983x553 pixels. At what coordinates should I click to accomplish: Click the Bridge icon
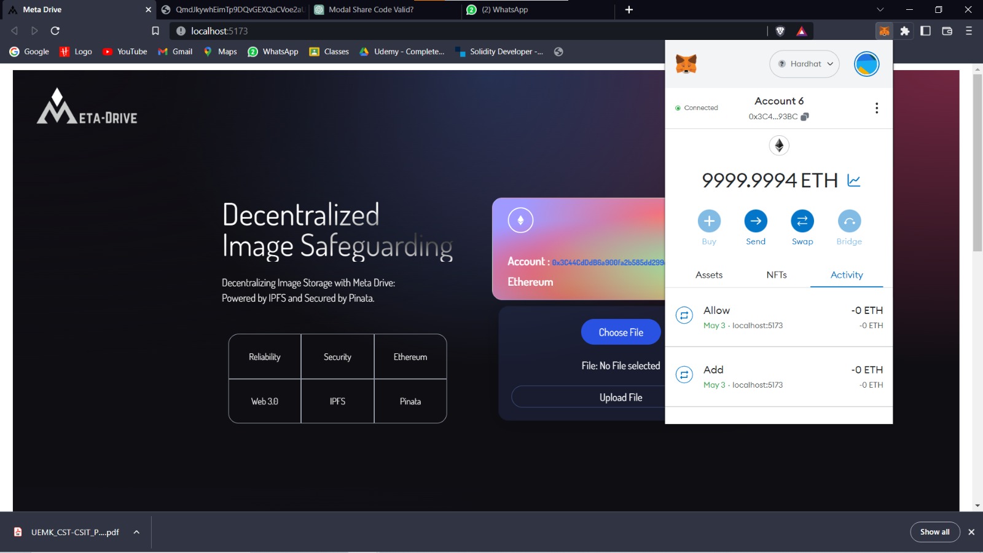coord(849,221)
